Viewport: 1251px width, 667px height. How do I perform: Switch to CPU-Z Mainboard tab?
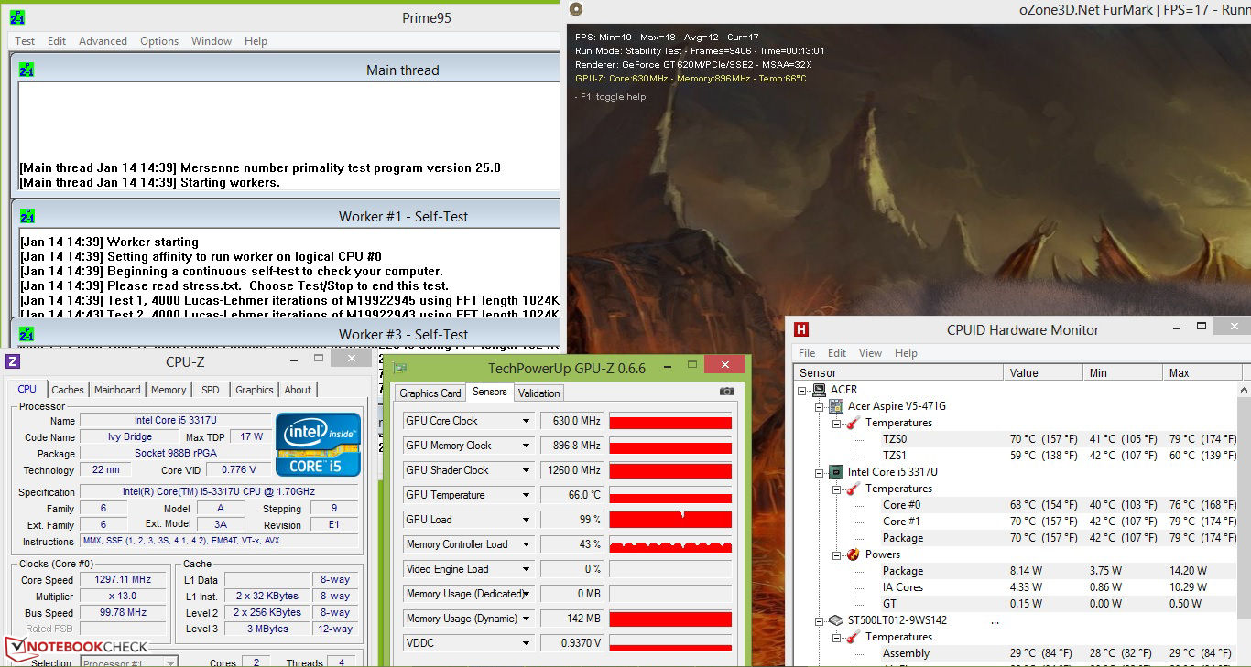point(117,390)
